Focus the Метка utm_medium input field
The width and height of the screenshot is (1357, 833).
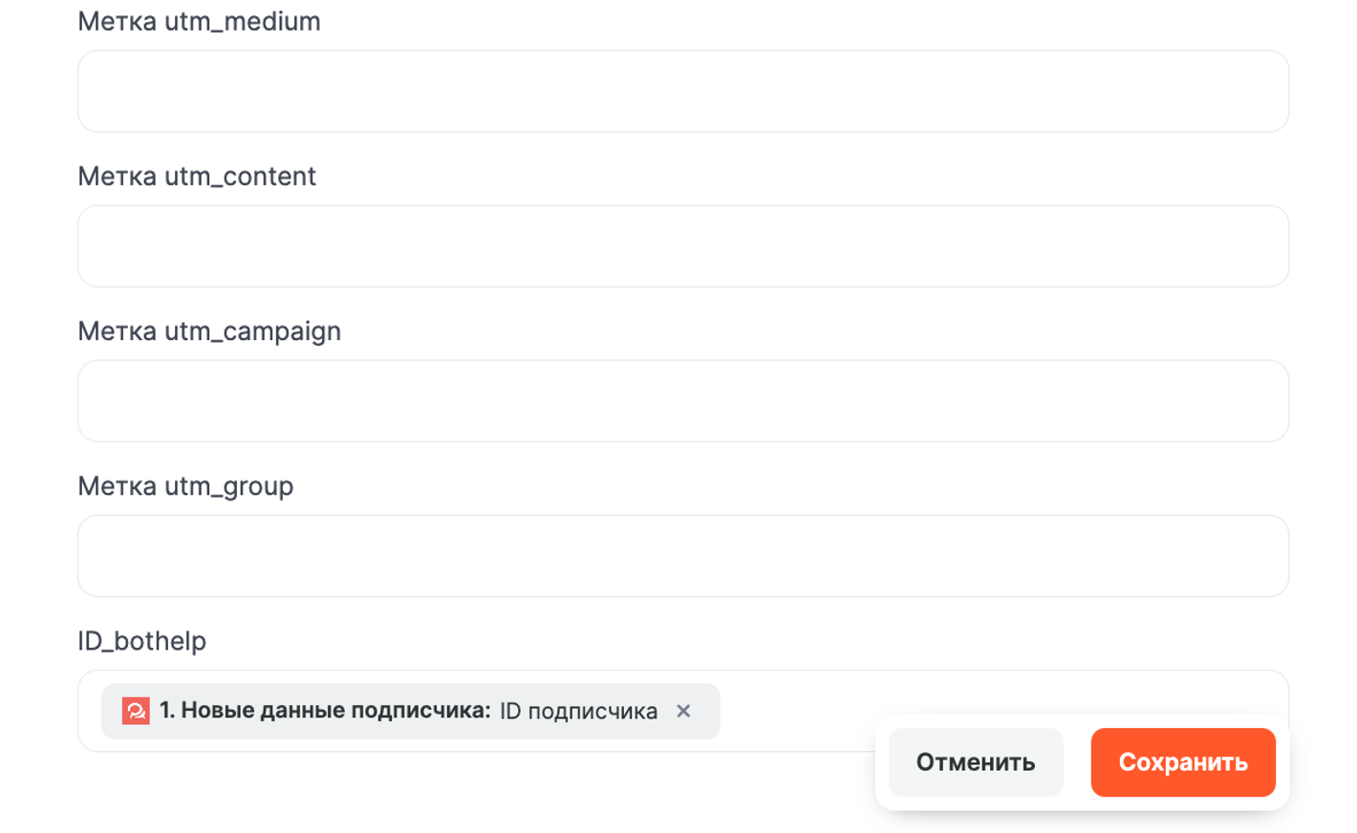tap(682, 92)
